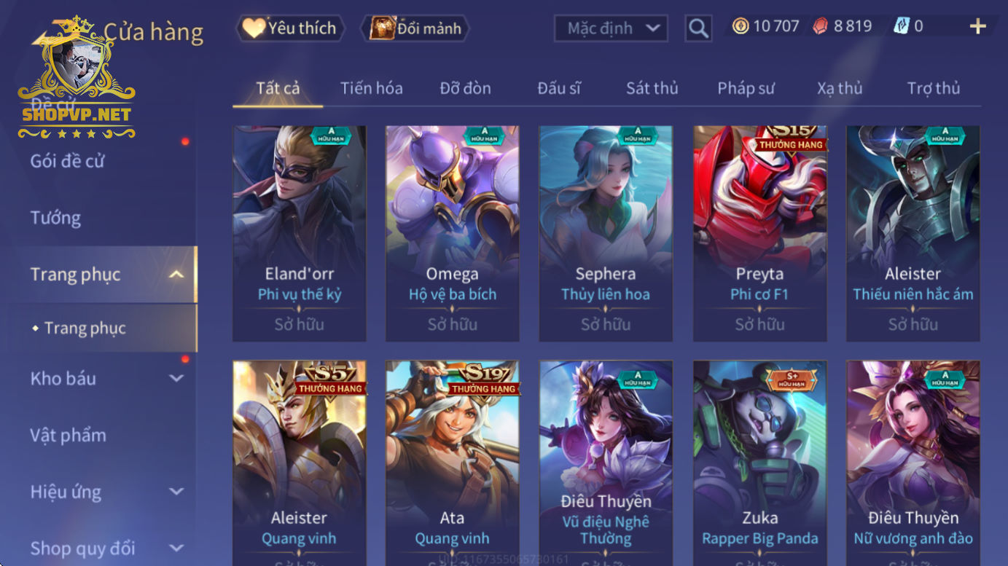This screenshot has width=1008, height=566.
Task: Expand the Kho báu menu
Action: coord(176,378)
